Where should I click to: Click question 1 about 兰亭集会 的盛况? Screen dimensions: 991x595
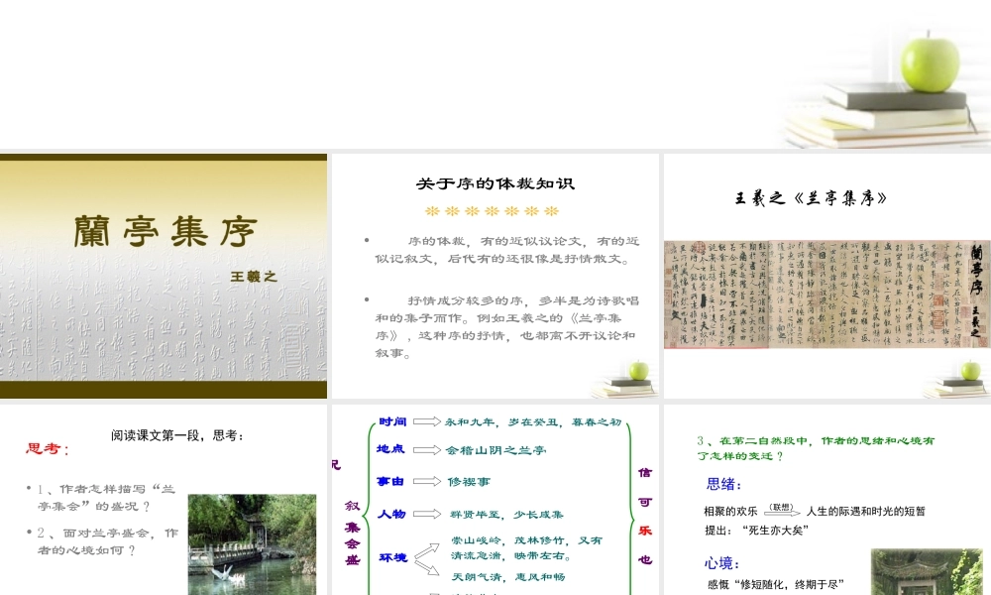[106, 498]
